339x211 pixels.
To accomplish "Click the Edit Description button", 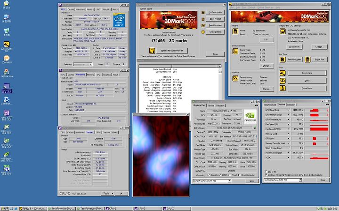I will click(215, 13).
